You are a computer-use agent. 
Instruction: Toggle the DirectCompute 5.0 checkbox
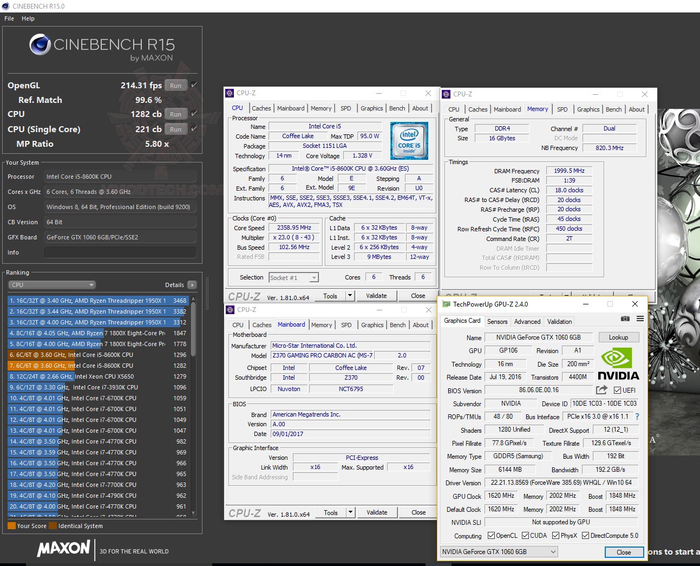(x=585, y=536)
